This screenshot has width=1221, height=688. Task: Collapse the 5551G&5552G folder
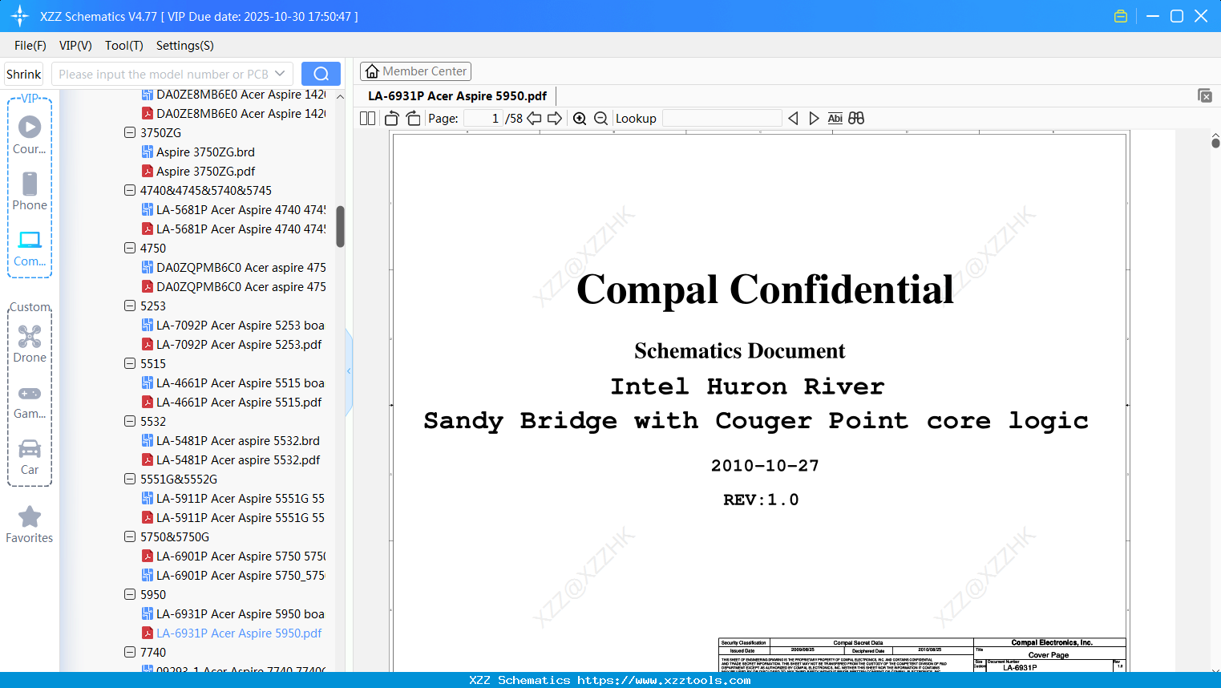tap(130, 479)
